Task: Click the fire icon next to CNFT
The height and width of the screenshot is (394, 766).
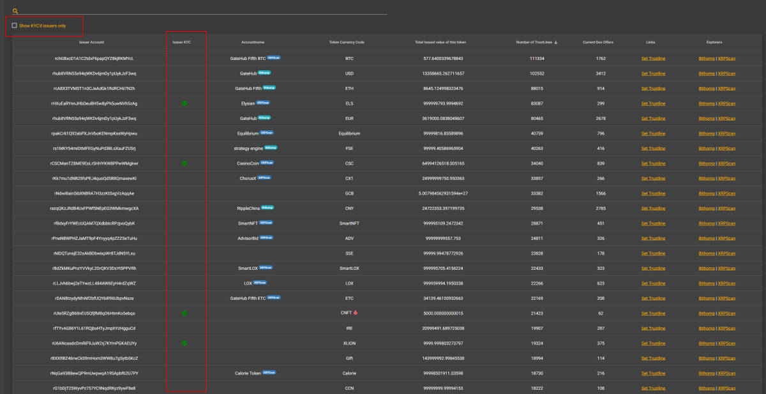Action: click(356, 313)
